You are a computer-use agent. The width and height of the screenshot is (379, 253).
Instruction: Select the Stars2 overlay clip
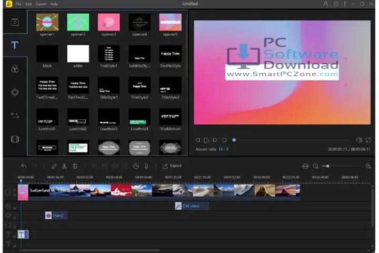56,216
